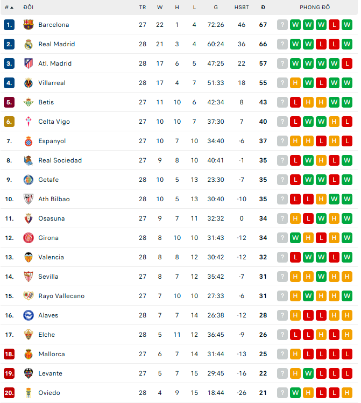Screen dimensions: 361x403
Task: Sort standings by HSBT goal difference header
Action: click(242, 8)
